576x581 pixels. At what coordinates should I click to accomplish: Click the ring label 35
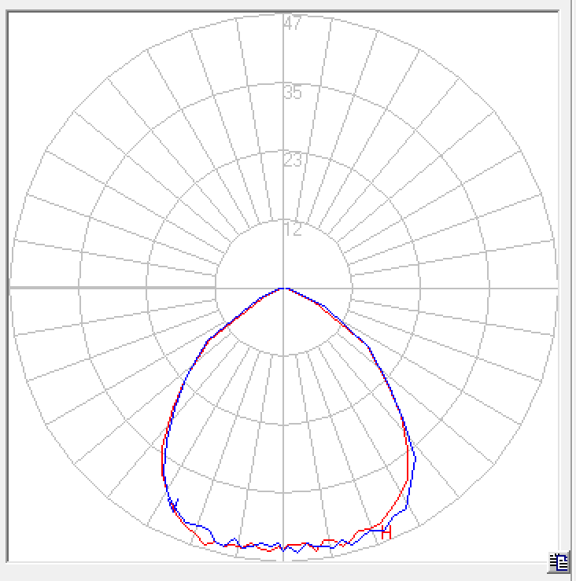[x=293, y=92]
